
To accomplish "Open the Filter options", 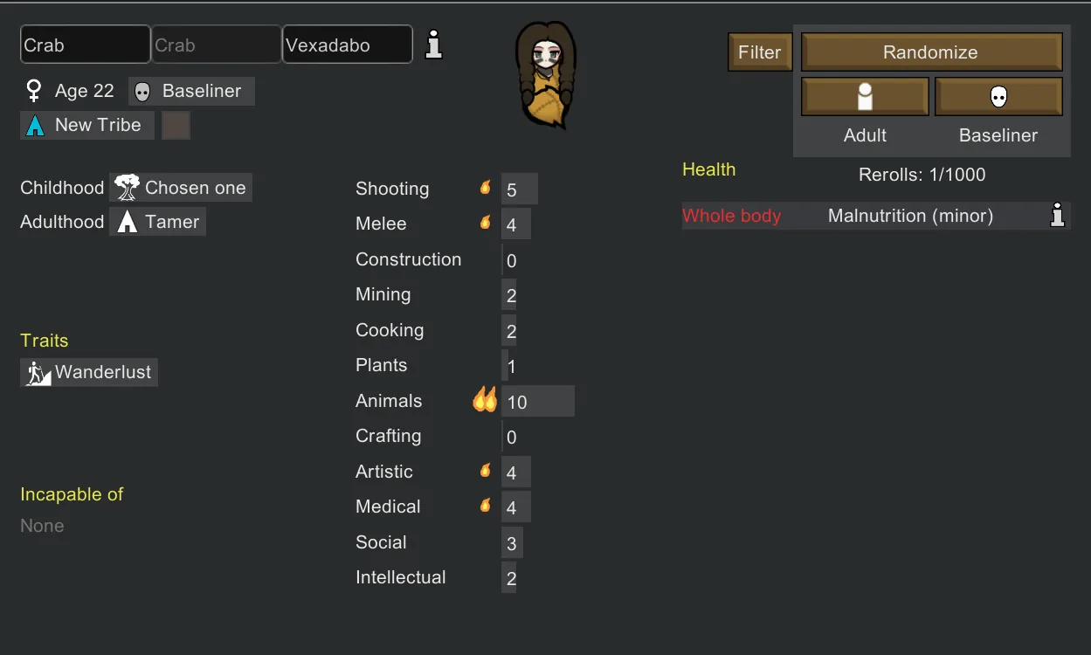I will [x=759, y=52].
